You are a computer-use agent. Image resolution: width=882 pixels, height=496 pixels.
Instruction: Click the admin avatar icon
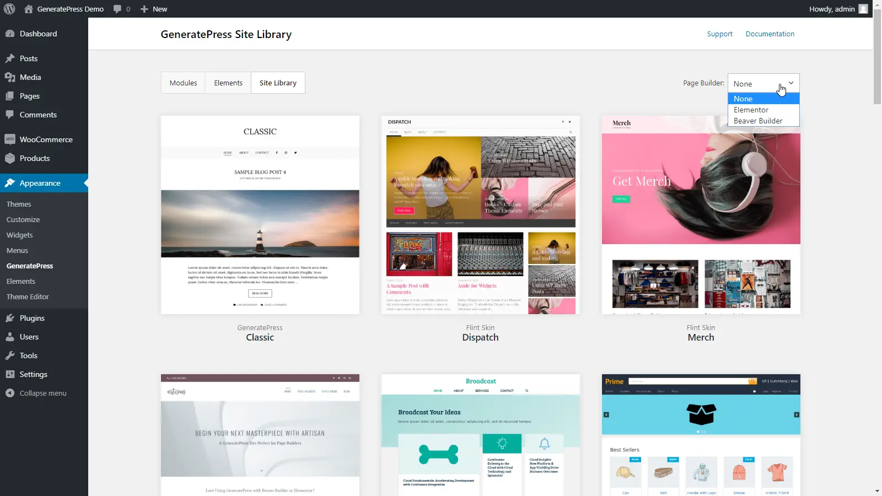(x=863, y=9)
